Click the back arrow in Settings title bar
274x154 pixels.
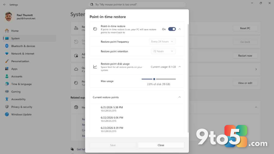pyautogui.click(x=5, y=5)
